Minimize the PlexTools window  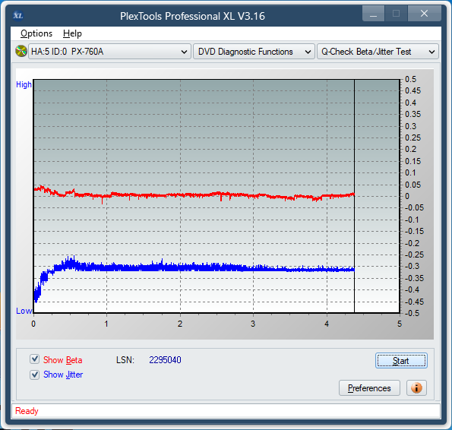[373, 14]
